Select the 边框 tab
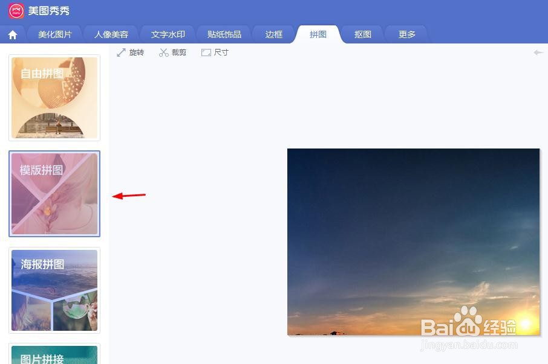Screen dimensions: 548x364 273,34
